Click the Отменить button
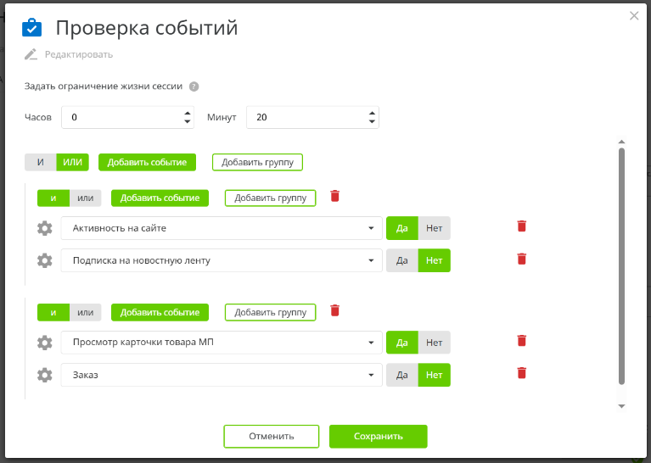Image resolution: width=651 pixels, height=463 pixels. 271,437
